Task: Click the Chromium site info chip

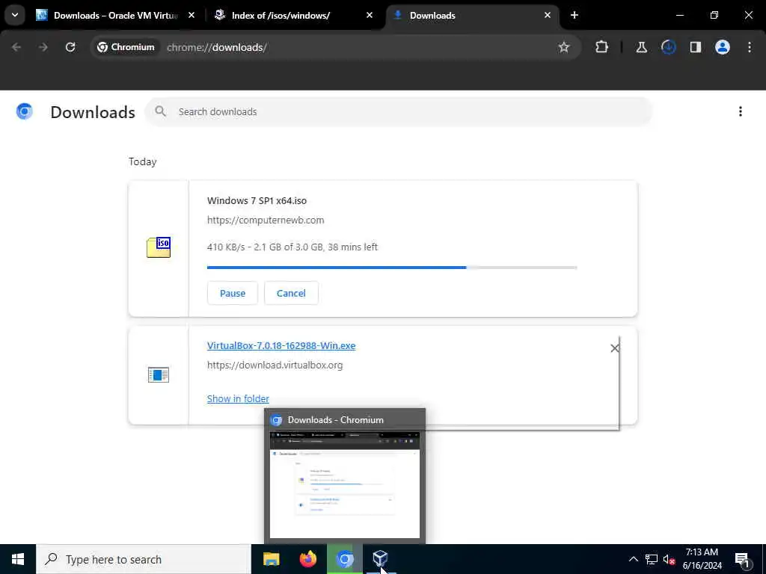Action: pyautogui.click(x=126, y=47)
